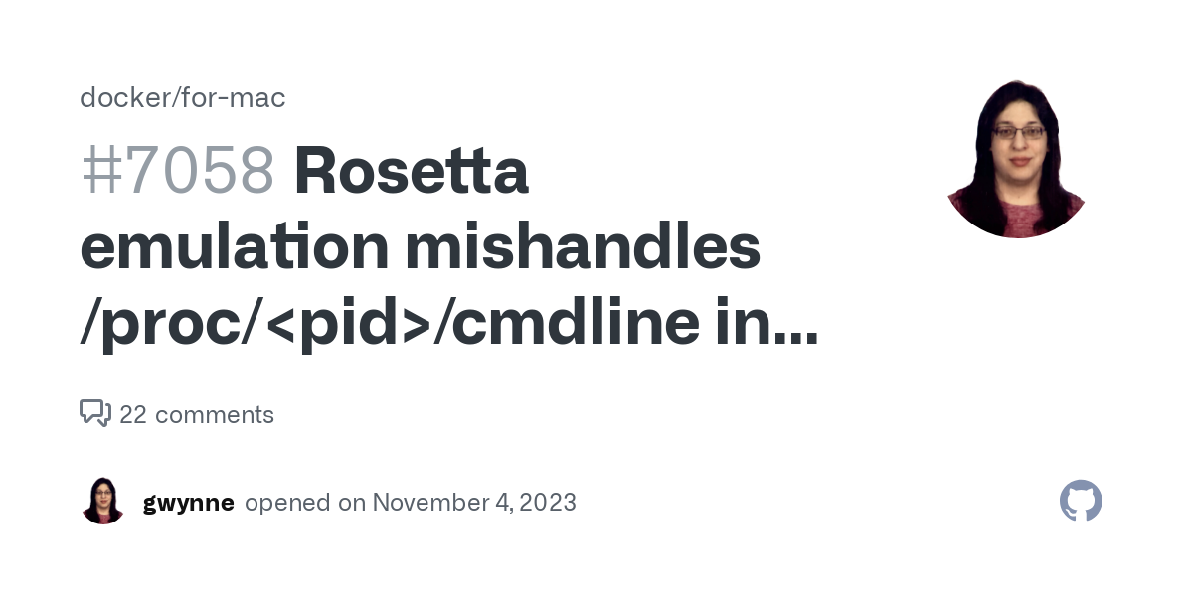
Task: Open the large circular profile avatar
Action: click(1016, 159)
